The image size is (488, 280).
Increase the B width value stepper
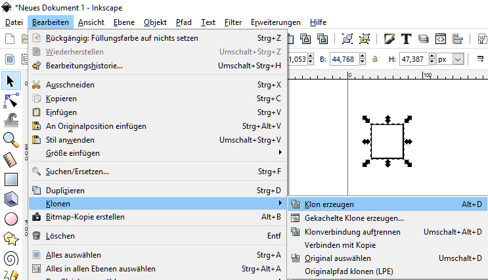[362, 56]
